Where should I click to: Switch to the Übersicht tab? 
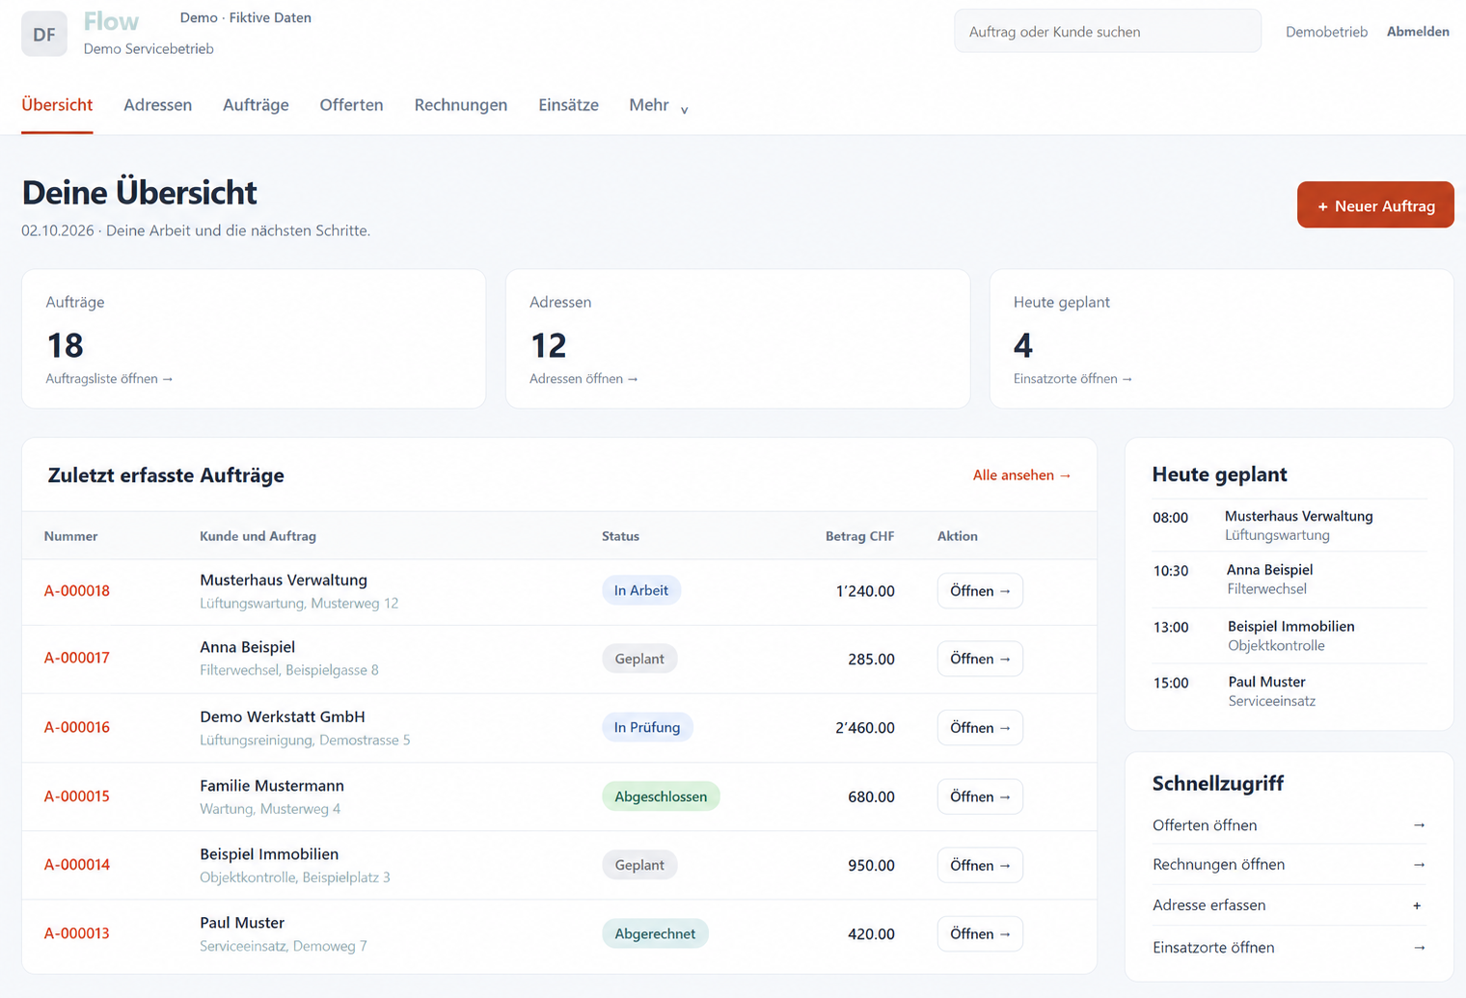tap(57, 105)
